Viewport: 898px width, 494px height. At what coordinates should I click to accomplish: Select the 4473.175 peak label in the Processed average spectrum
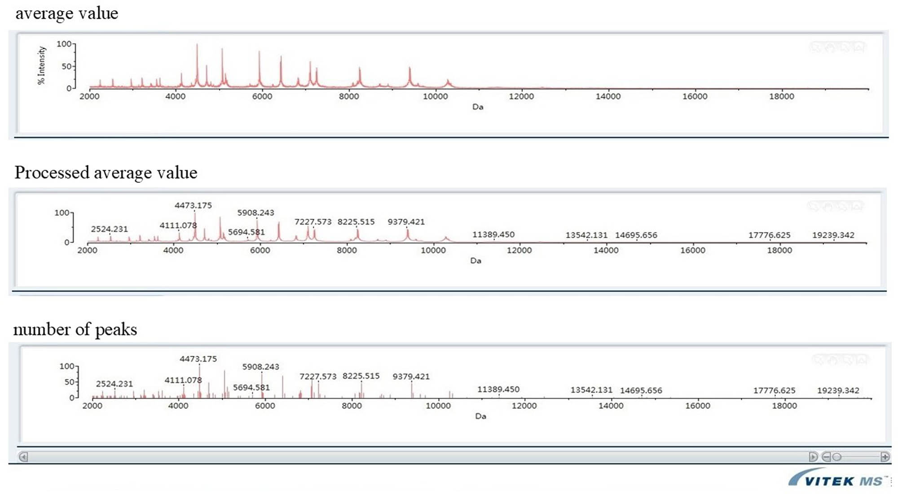point(193,206)
